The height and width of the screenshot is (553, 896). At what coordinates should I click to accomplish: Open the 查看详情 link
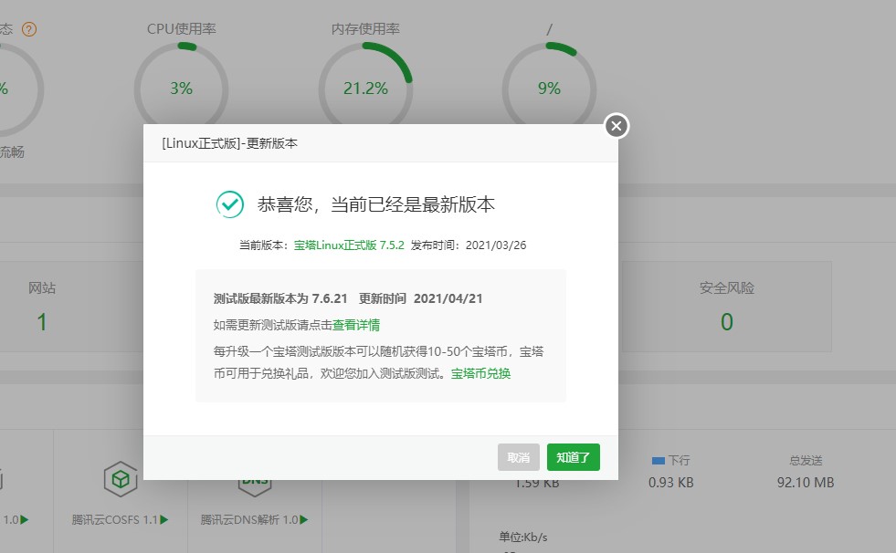coord(356,325)
